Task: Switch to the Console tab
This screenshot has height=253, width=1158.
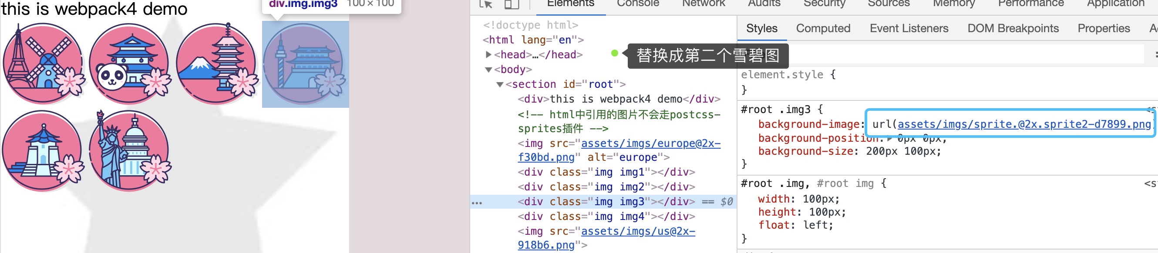Action: (637, 3)
